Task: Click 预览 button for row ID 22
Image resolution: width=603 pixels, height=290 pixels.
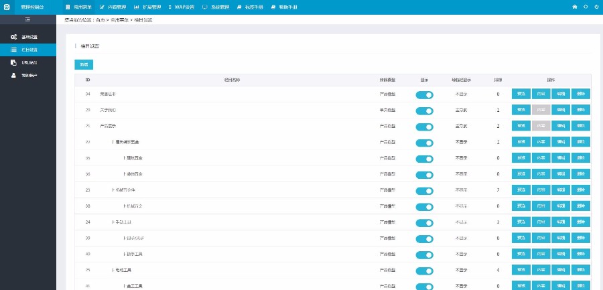Action: tap(521, 142)
